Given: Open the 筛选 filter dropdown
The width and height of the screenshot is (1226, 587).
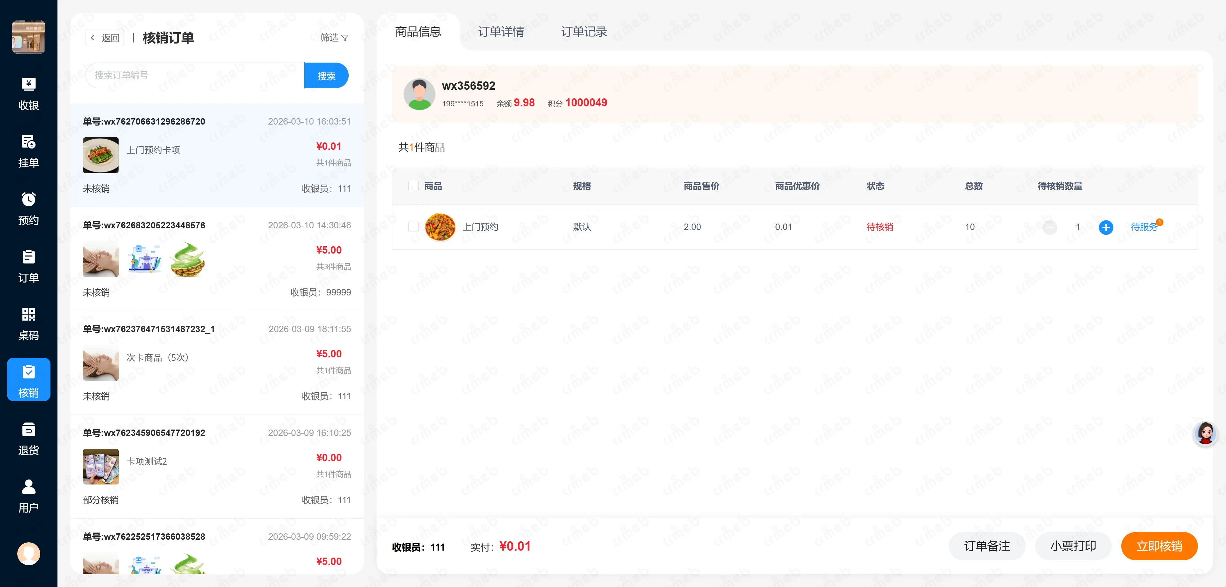Looking at the screenshot, I should (334, 38).
